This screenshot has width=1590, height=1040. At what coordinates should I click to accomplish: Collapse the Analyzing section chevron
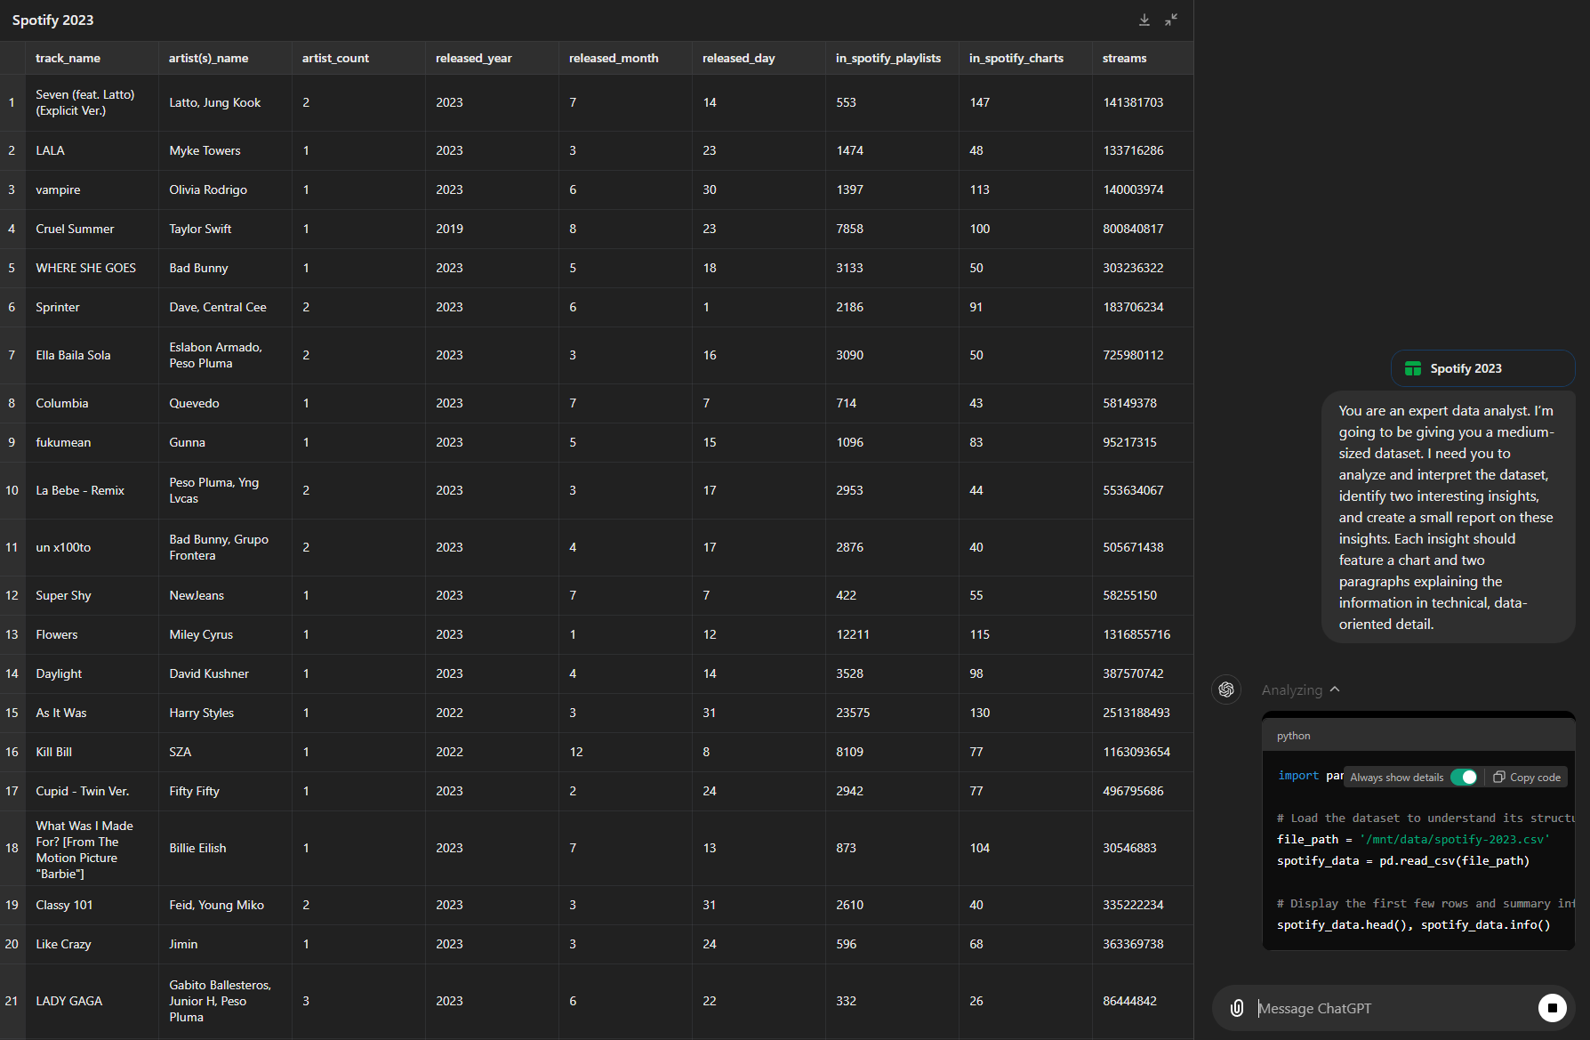(x=1335, y=689)
